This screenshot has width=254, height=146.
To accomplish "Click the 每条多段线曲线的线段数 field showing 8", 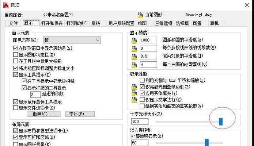I will coord(148,48).
